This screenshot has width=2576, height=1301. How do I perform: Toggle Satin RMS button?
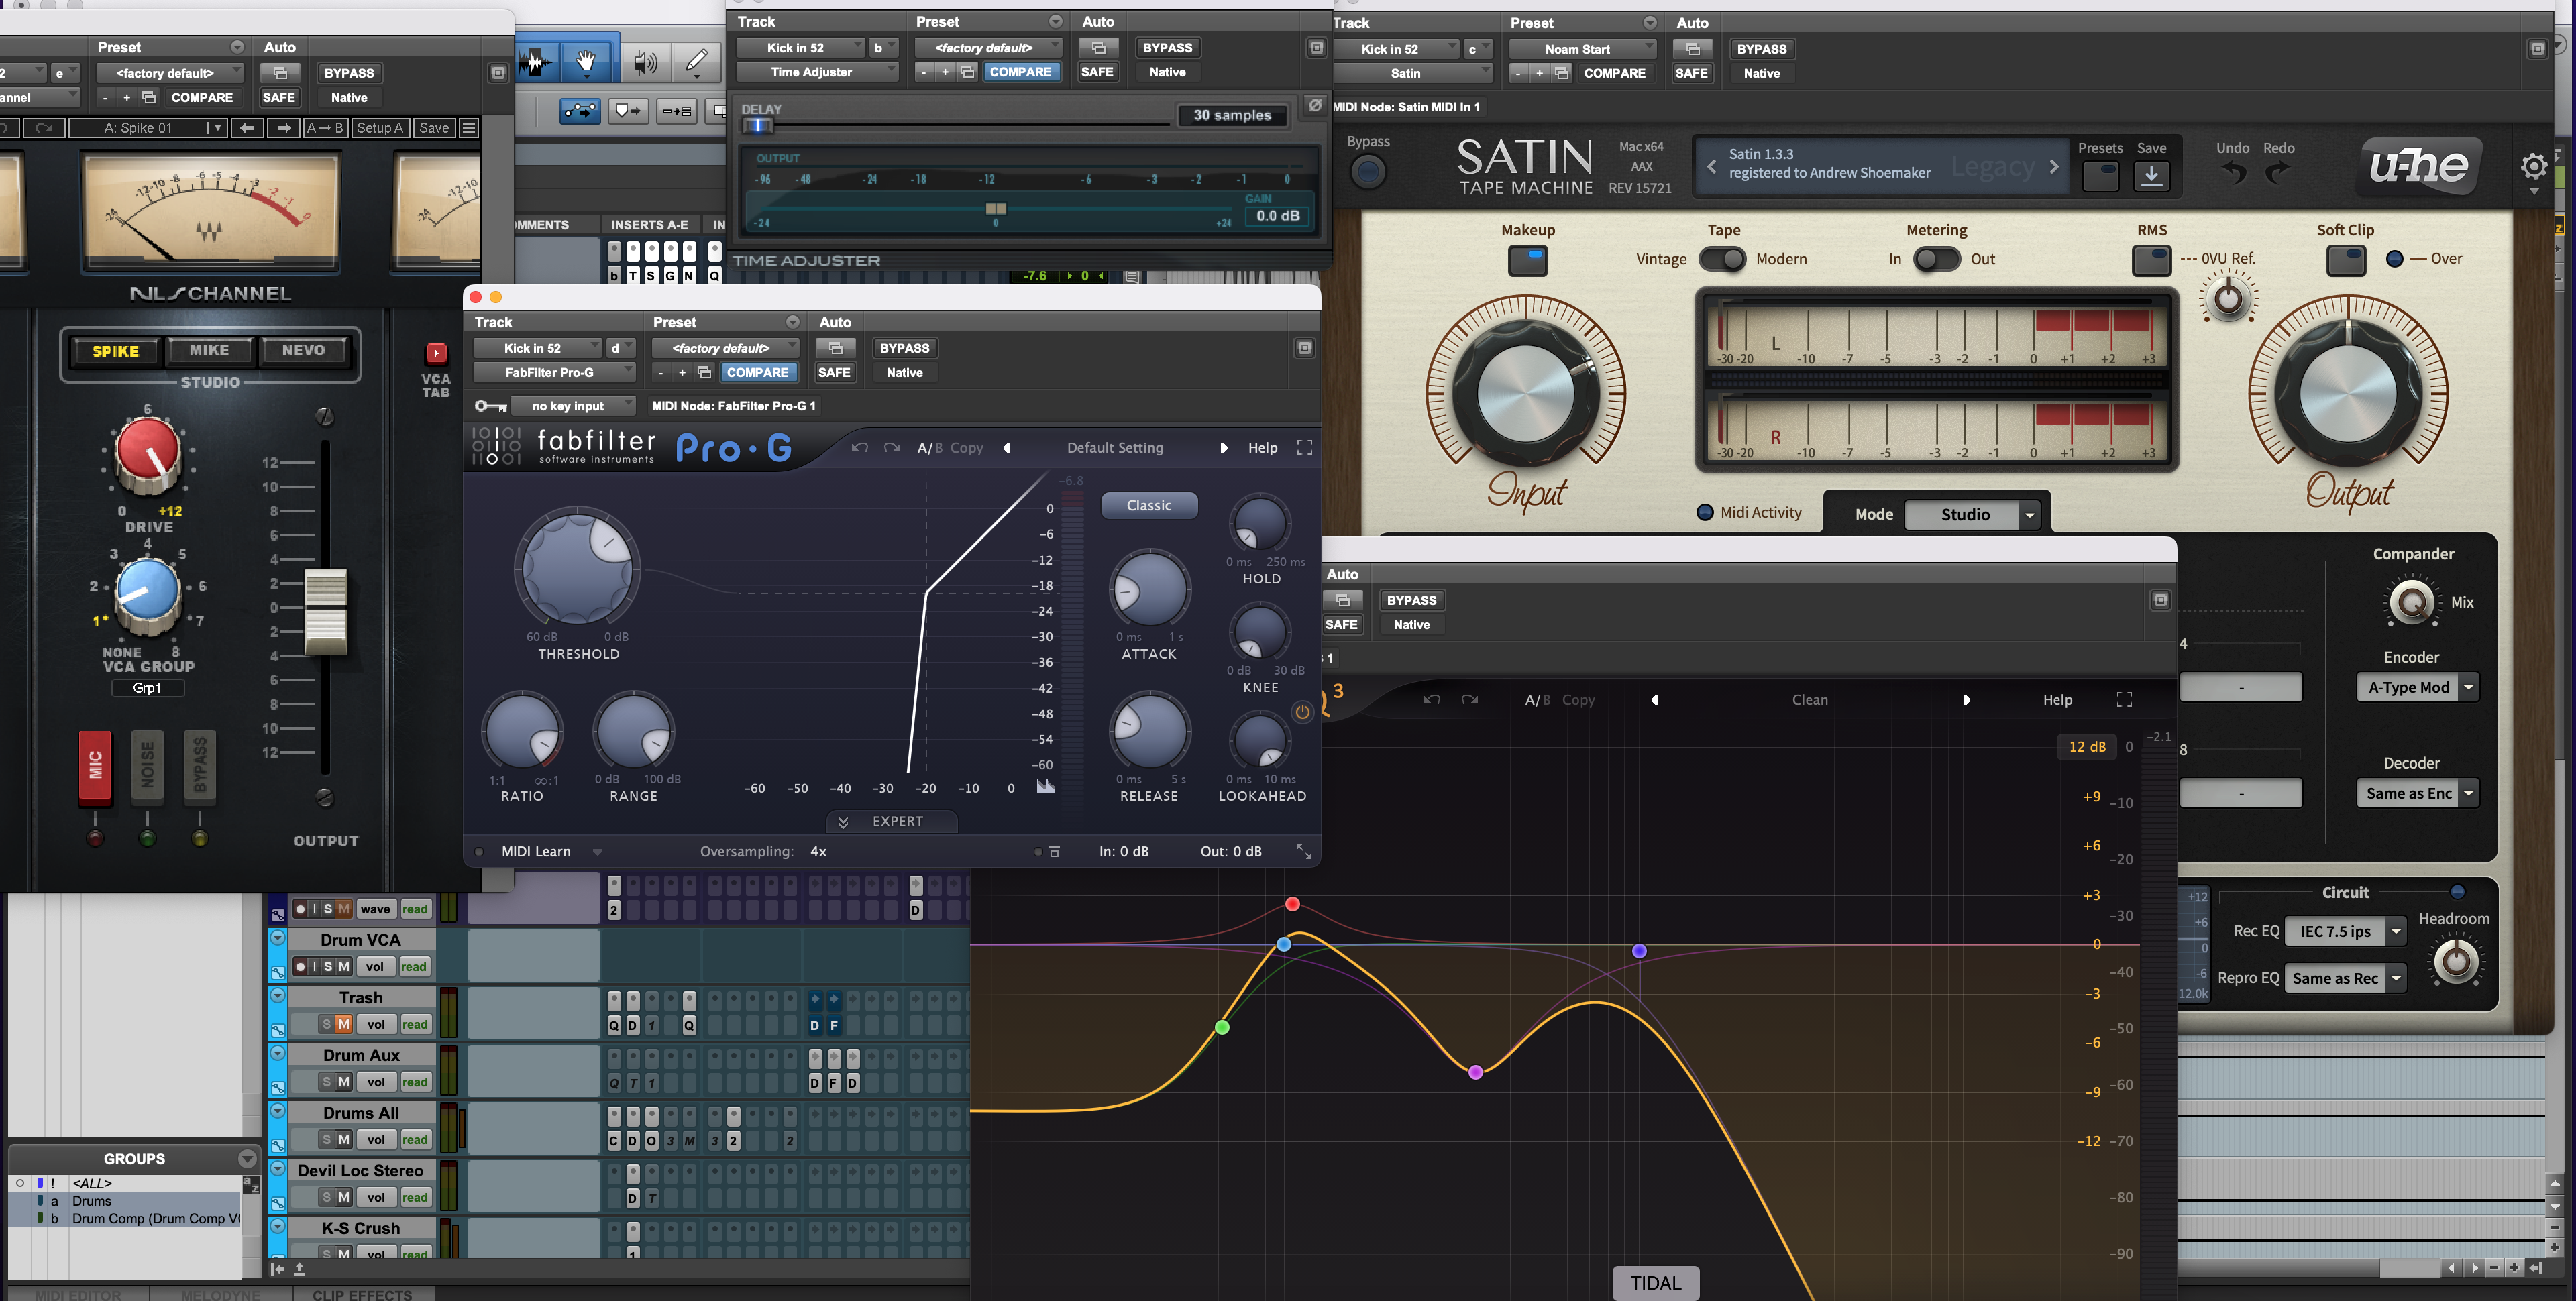(2152, 261)
